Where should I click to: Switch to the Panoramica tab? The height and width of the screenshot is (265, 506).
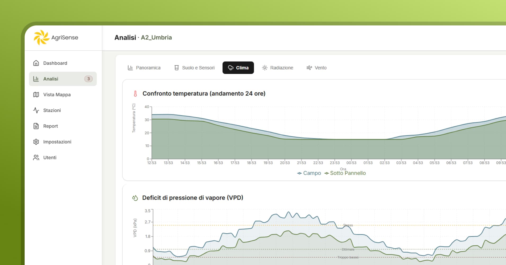coord(144,68)
